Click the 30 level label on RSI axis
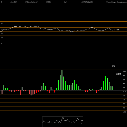 point(2,37)
